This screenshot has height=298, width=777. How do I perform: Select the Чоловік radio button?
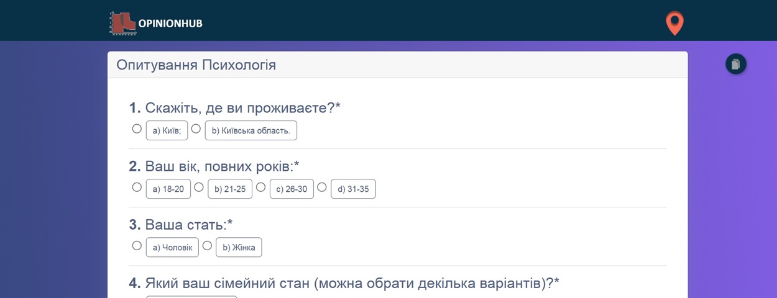click(x=137, y=245)
